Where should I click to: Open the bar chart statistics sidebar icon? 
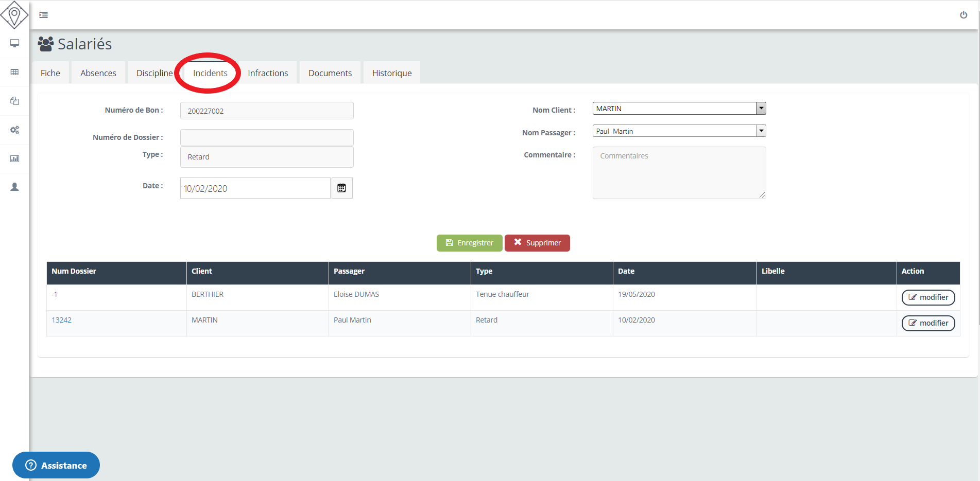pos(15,158)
